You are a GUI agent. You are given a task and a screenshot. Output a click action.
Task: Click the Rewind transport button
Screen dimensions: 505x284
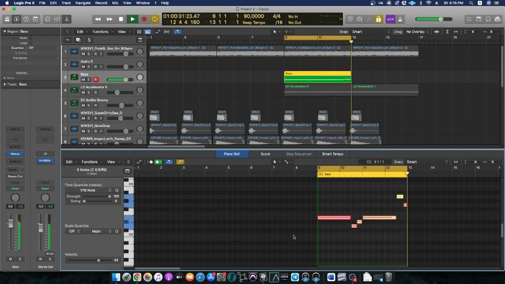(x=97, y=19)
